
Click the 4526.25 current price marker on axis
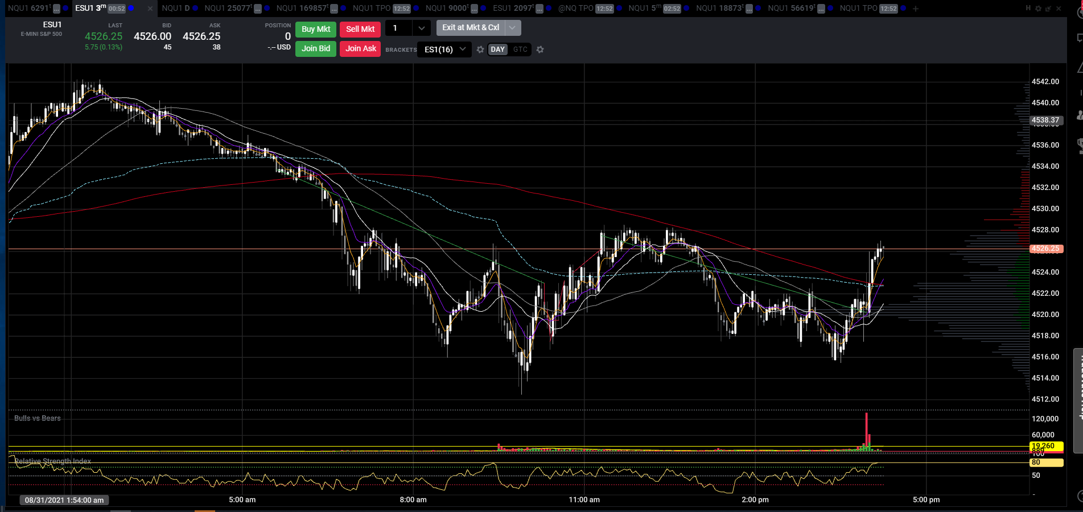coord(1046,249)
